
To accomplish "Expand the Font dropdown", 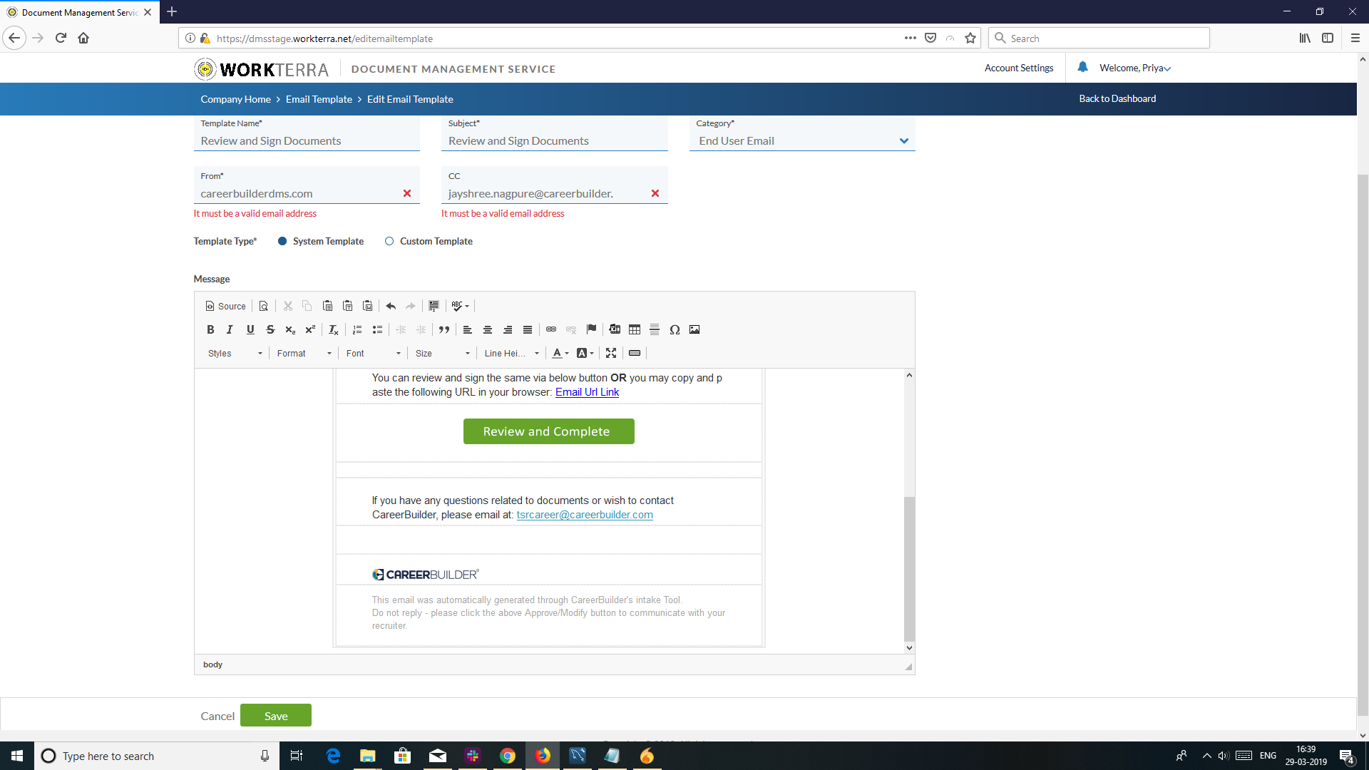I will [x=374, y=353].
